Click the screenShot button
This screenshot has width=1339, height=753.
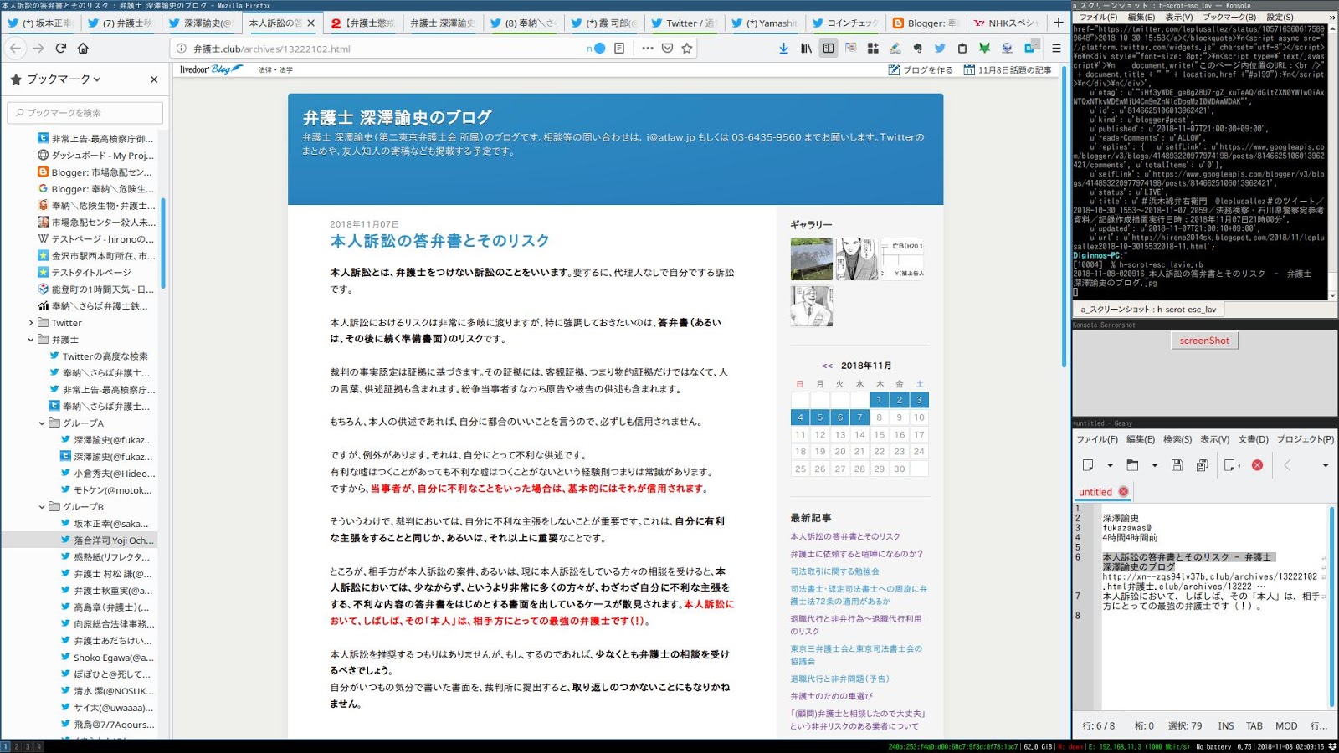tap(1204, 341)
